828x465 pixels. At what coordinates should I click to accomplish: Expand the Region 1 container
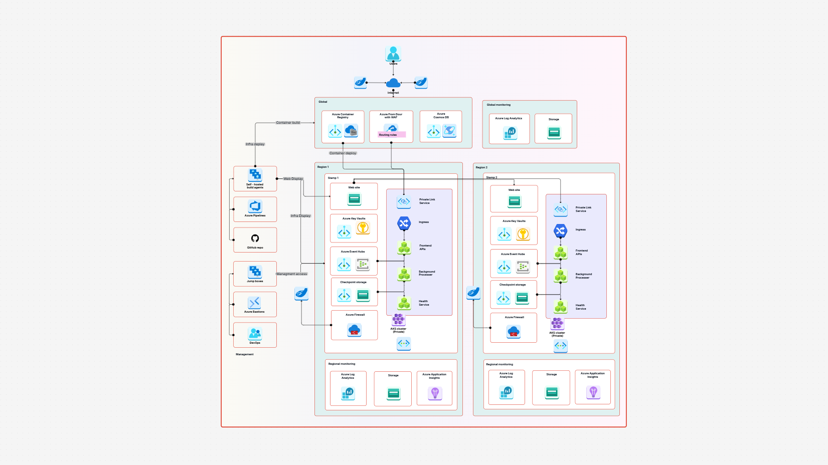point(323,167)
